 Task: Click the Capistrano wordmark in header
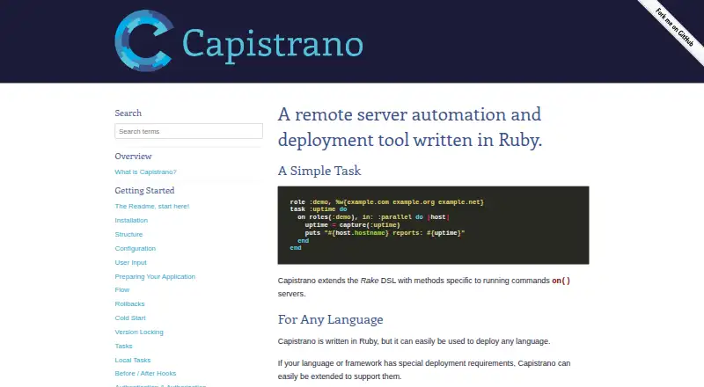pos(273,45)
